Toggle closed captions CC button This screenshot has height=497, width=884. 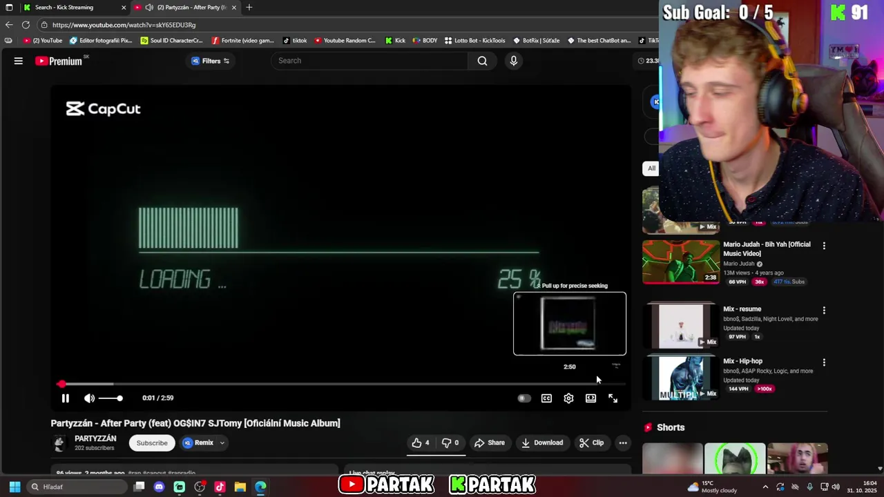pos(546,398)
